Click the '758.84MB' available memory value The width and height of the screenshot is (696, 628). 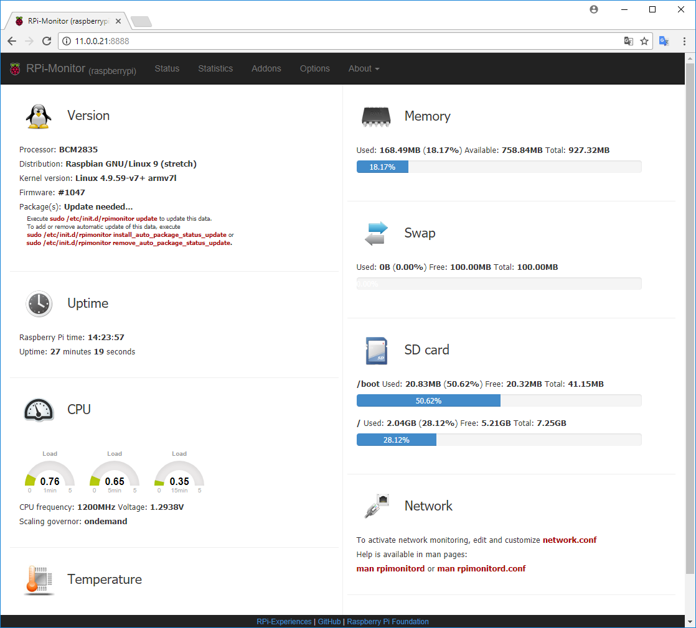(x=522, y=150)
